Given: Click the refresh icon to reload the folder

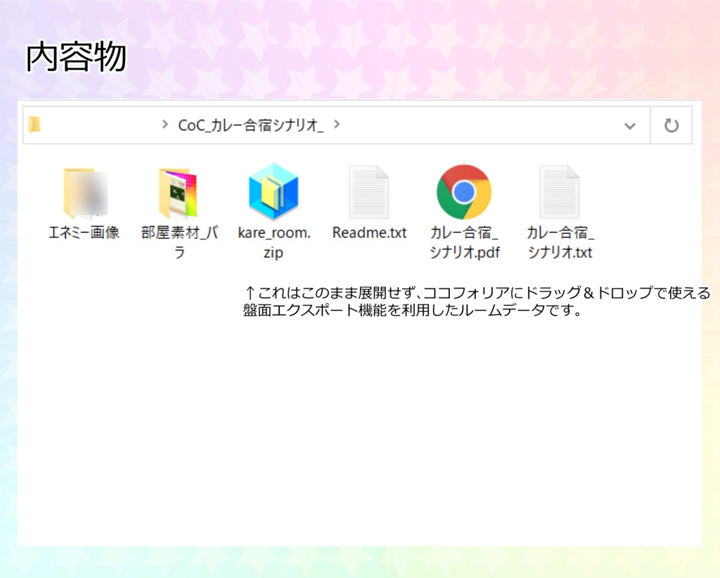Looking at the screenshot, I should tap(671, 124).
